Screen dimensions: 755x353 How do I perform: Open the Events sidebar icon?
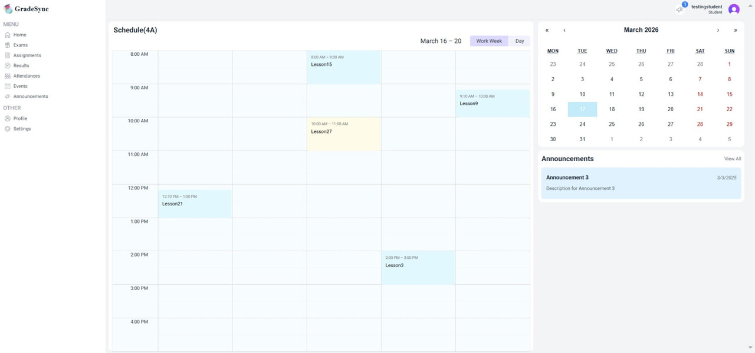coord(7,86)
